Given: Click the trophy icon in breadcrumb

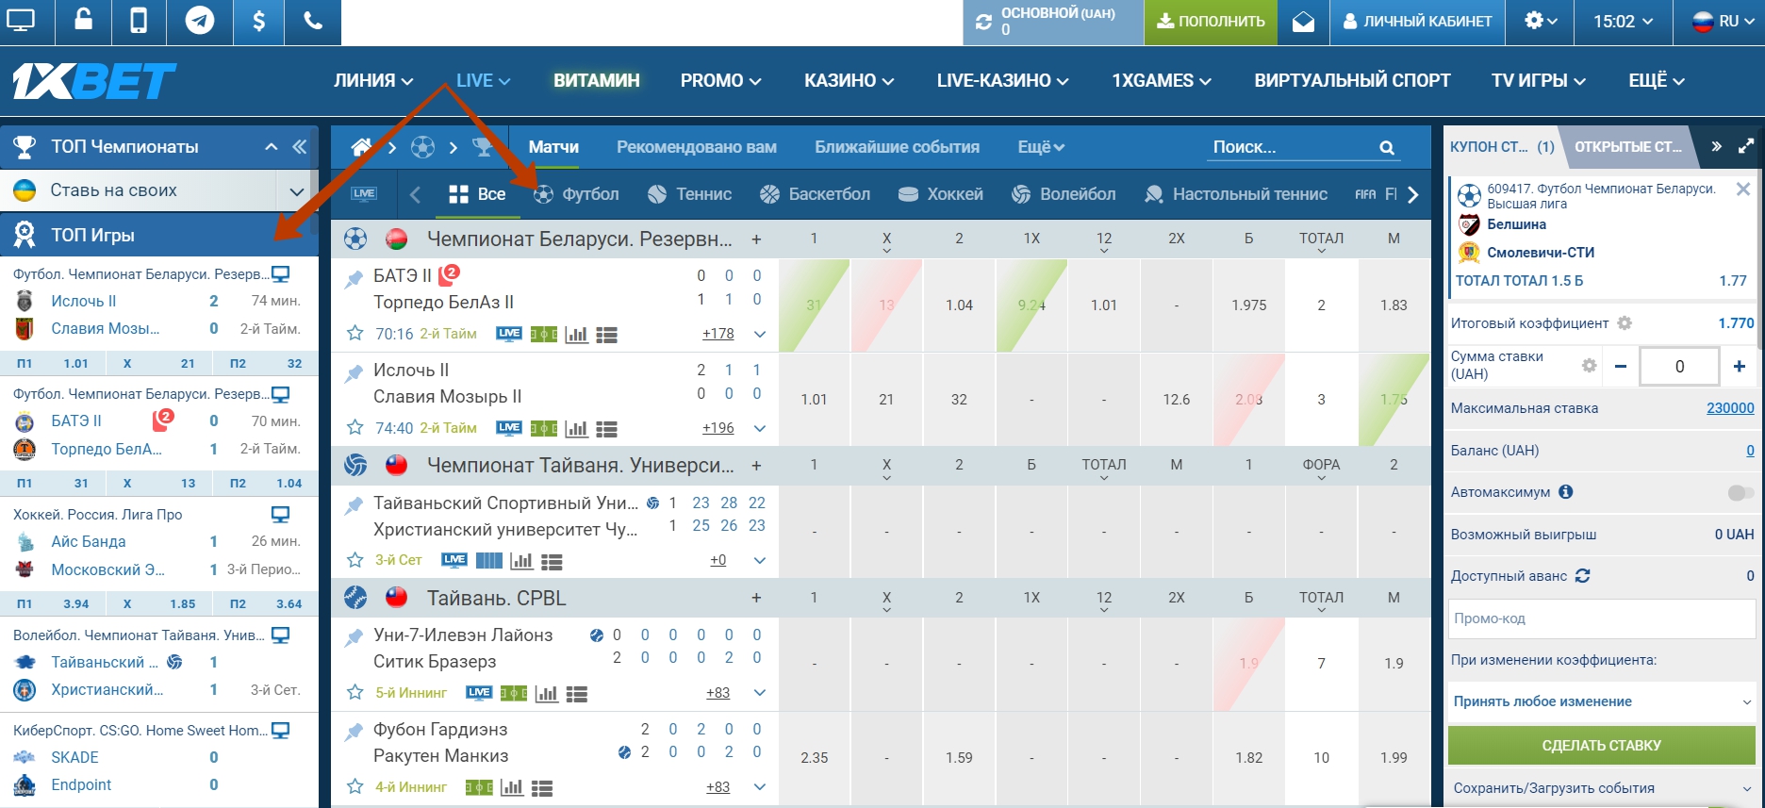Looking at the screenshot, I should 483,147.
